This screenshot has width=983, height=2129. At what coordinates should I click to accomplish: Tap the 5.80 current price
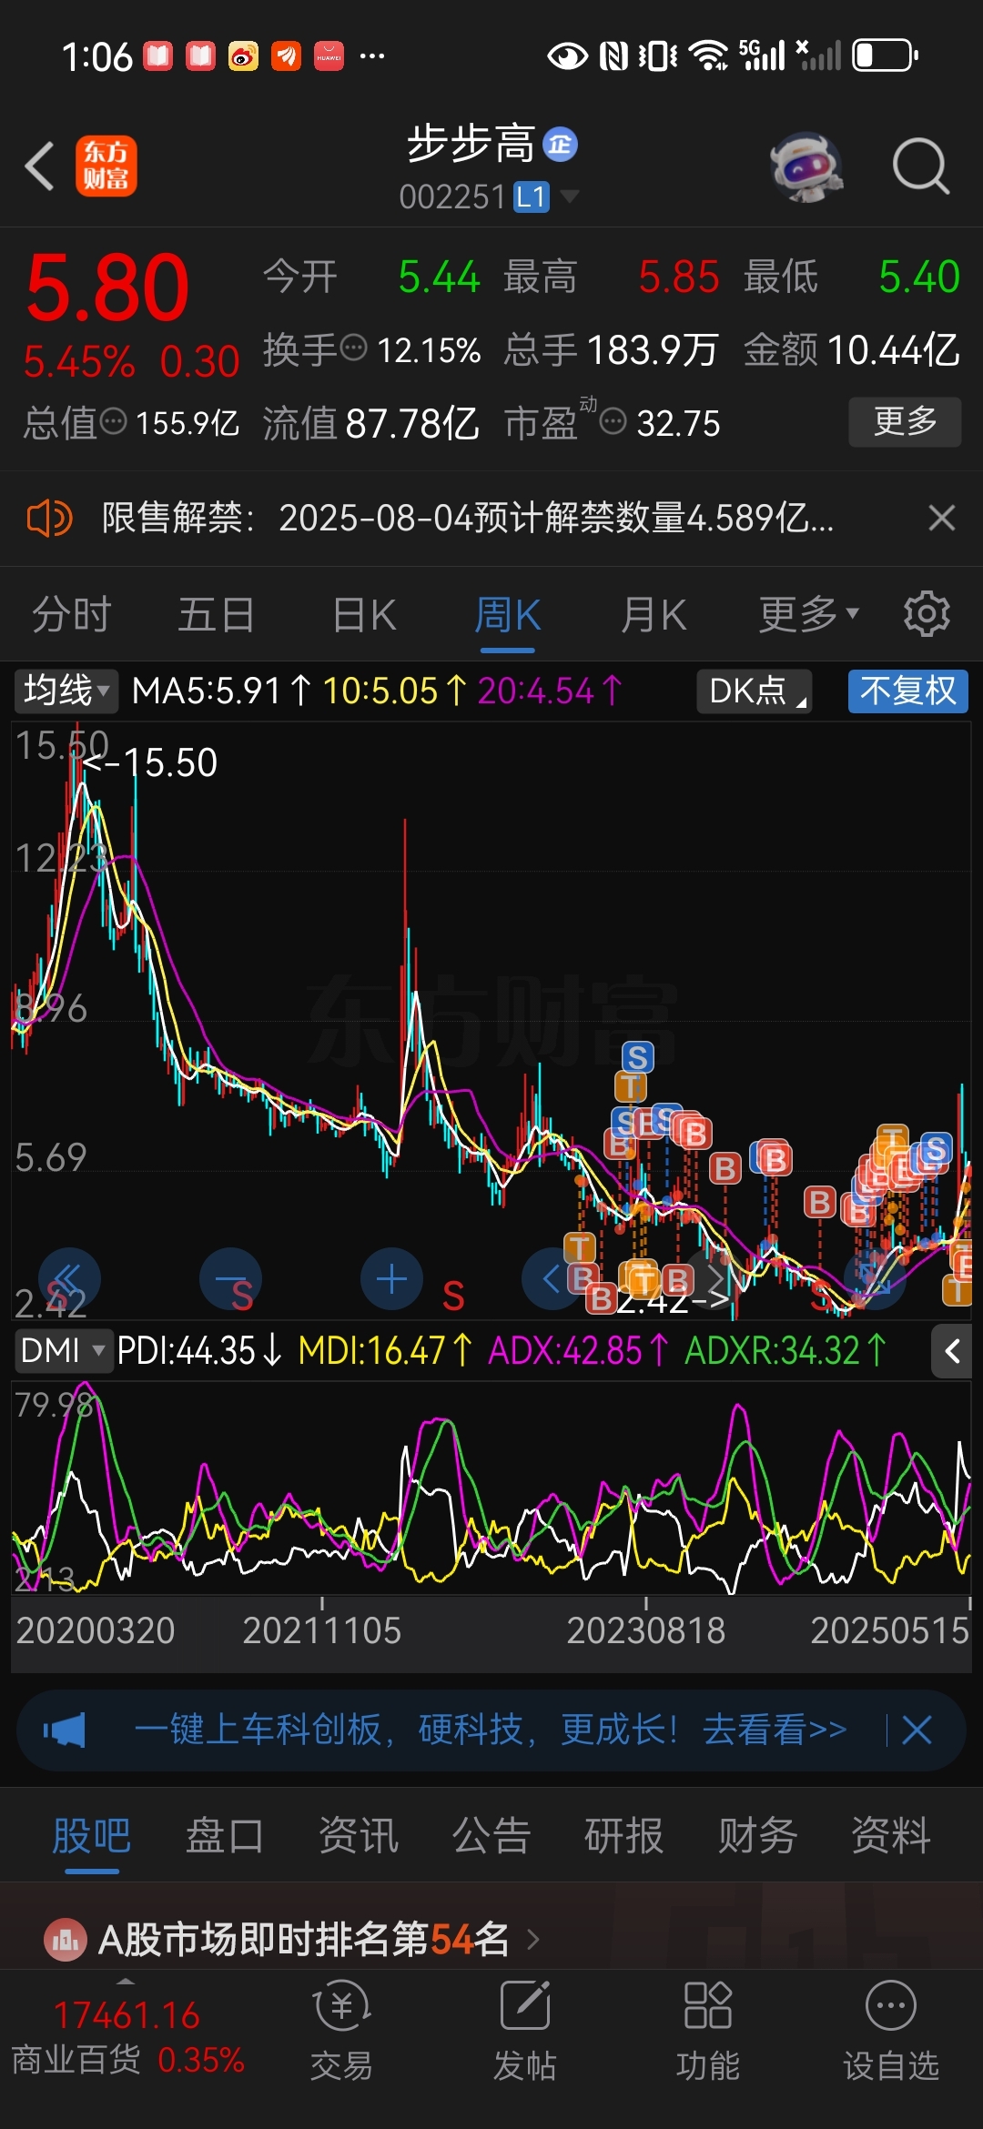point(107,288)
